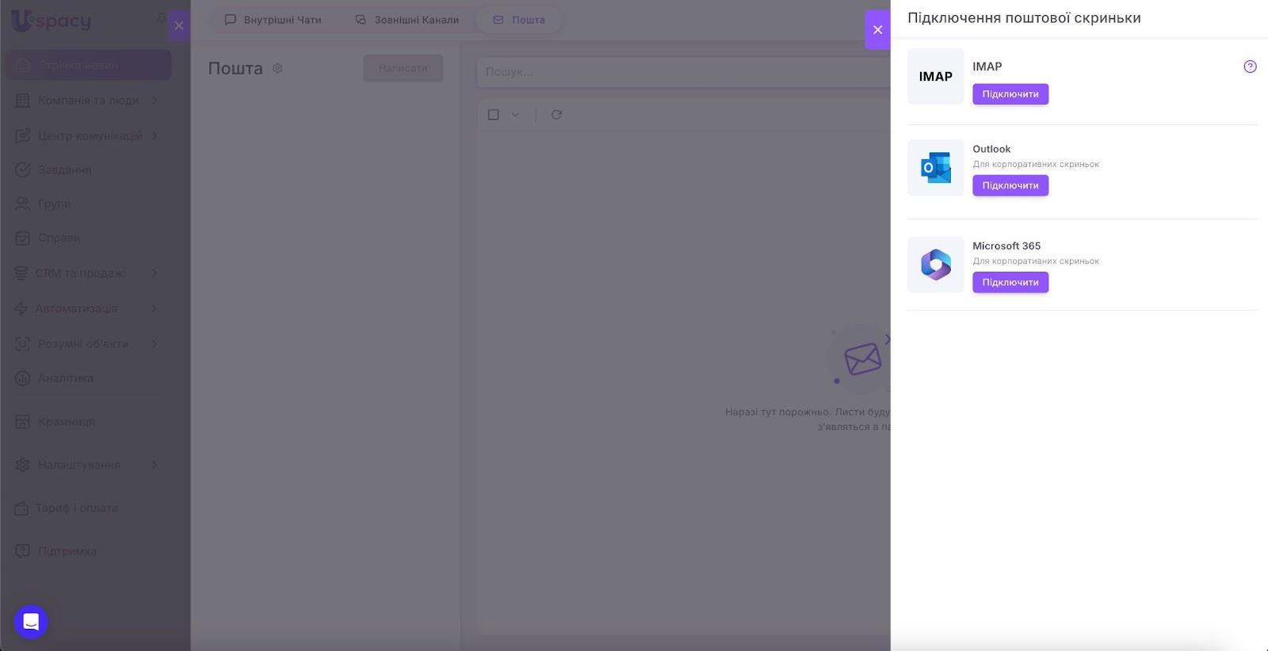
Task: Click the Справи calendar icon
Action: click(23, 238)
